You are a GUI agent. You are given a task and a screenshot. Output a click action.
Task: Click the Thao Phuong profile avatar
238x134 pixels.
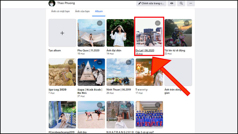pyautogui.click(x=52, y=3)
